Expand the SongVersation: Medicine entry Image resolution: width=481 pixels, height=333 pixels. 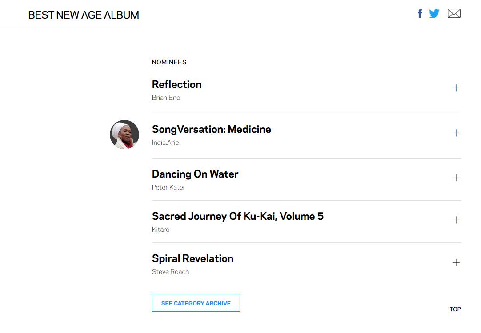456,133
